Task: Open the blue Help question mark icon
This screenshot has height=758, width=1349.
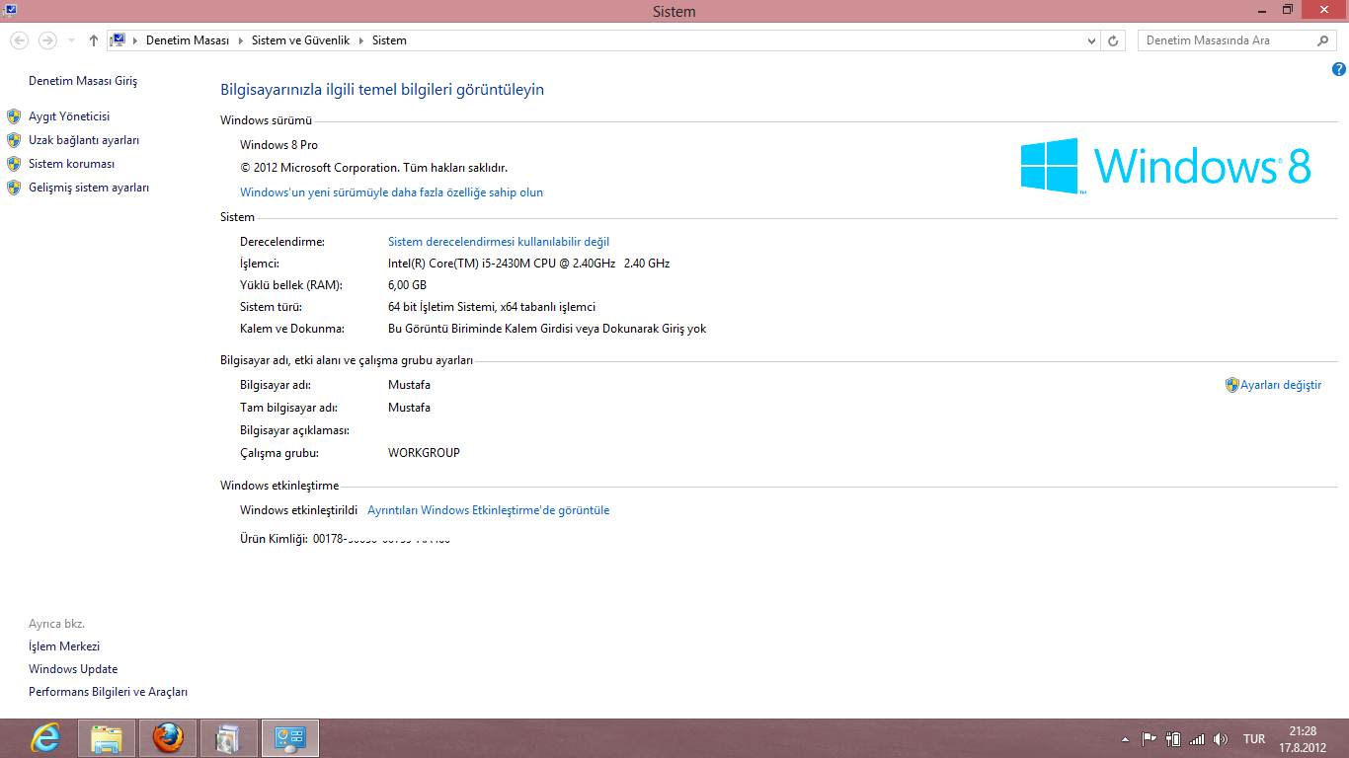Action: [x=1338, y=69]
